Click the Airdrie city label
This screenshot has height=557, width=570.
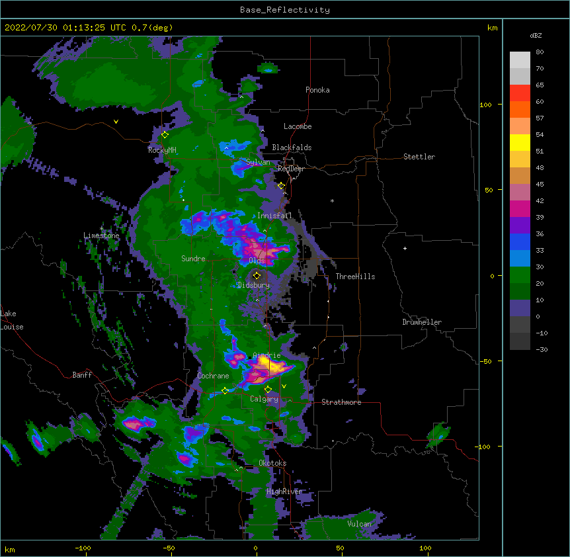point(266,355)
